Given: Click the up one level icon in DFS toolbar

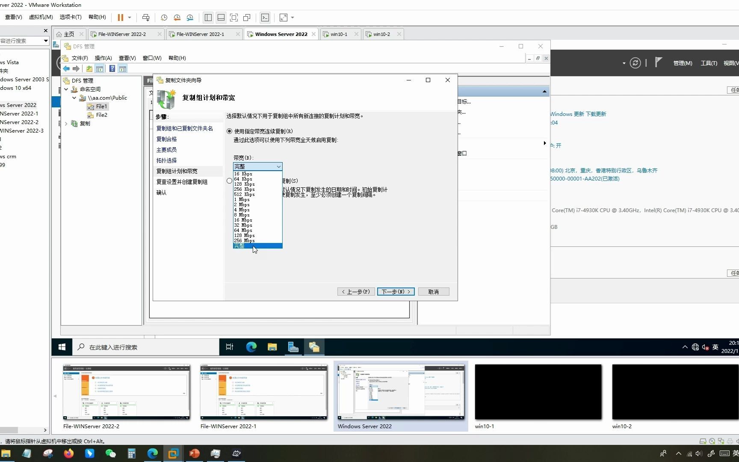Looking at the screenshot, I should click(89, 69).
